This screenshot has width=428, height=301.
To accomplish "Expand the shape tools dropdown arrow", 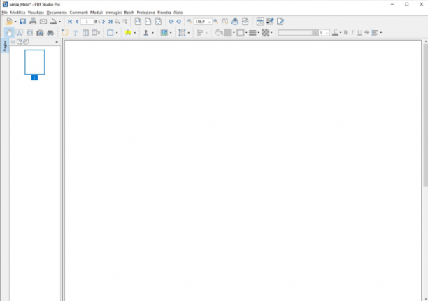I will (x=117, y=33).
